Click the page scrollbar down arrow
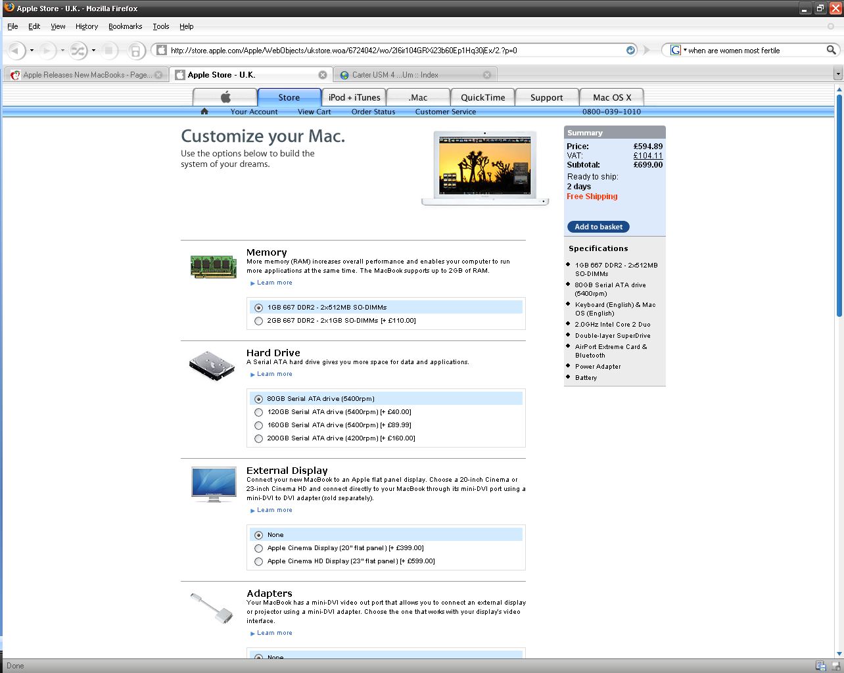This screenshot has width=844, height=673. point(839,653)
